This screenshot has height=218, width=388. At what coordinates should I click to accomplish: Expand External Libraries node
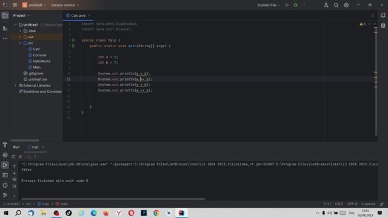tap(15, 85)
